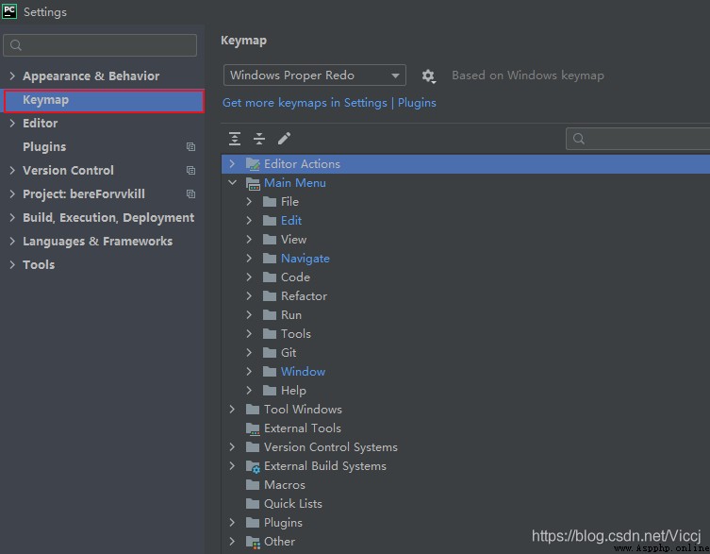Click the magnifier icon in settings search
710x554 pixels.
(16, 45)
